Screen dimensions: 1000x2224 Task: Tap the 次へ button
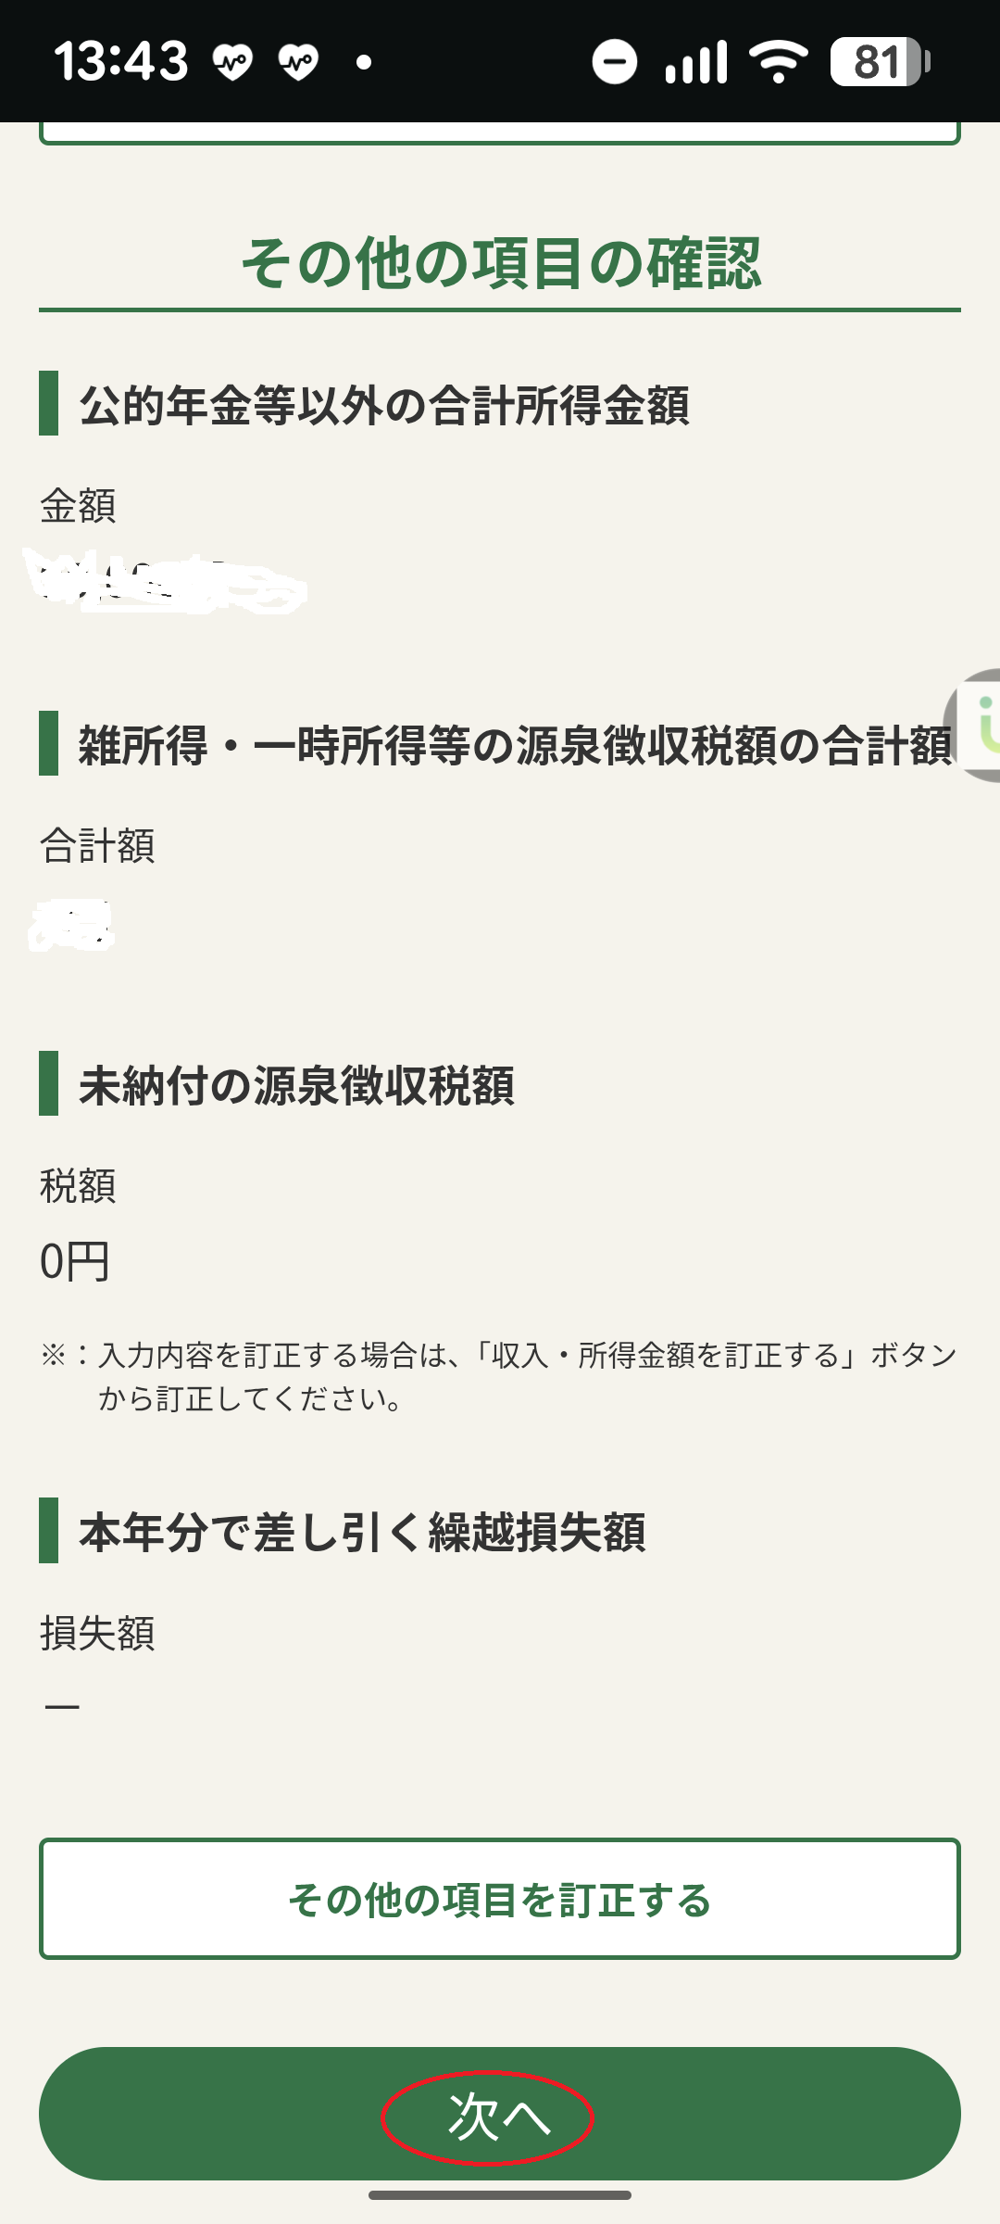(x=499, y=2115)
